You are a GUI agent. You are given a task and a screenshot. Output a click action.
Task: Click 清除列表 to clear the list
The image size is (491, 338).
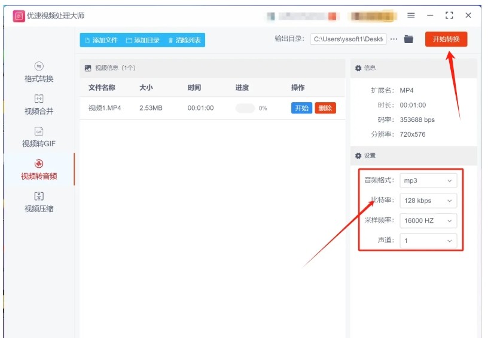(x=184, y=40)
